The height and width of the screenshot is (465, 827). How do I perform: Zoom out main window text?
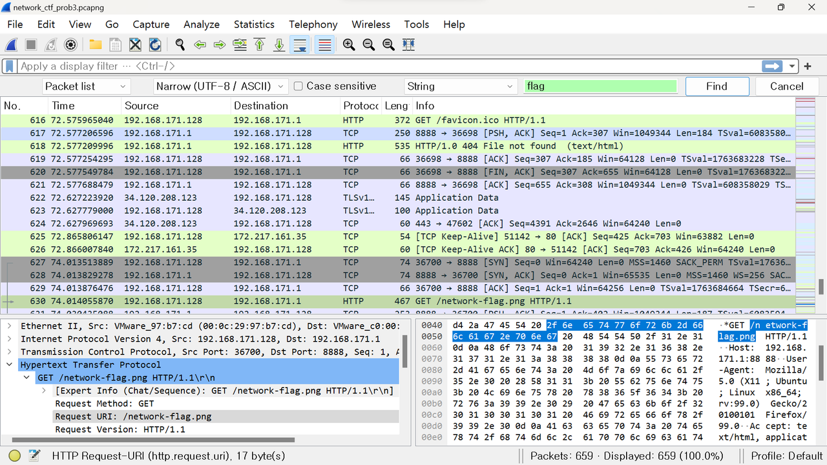click(x=369, y=45)
